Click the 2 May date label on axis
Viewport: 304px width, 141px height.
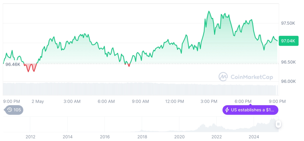coord(37,101)
